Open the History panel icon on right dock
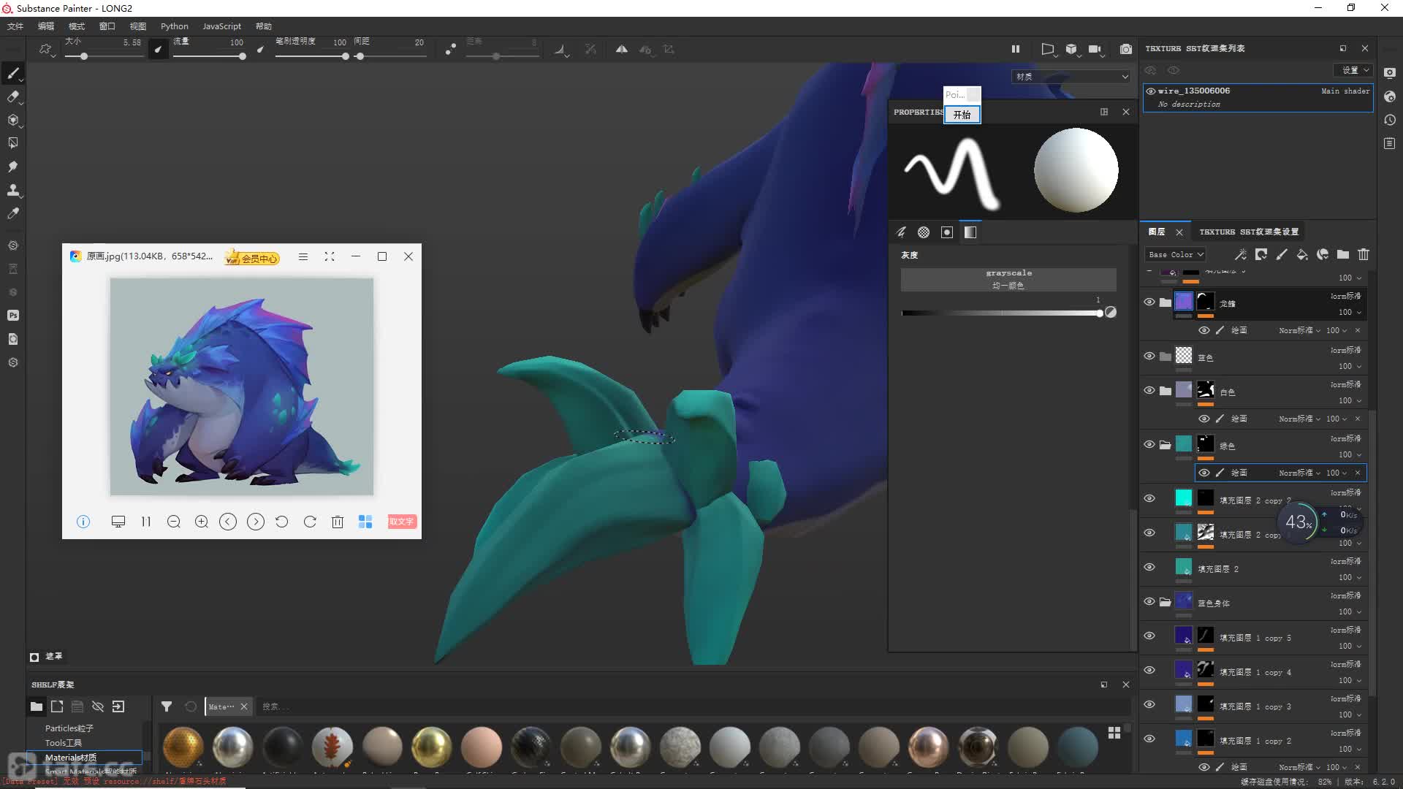Screen dimensions: 1403x789 1390,120
